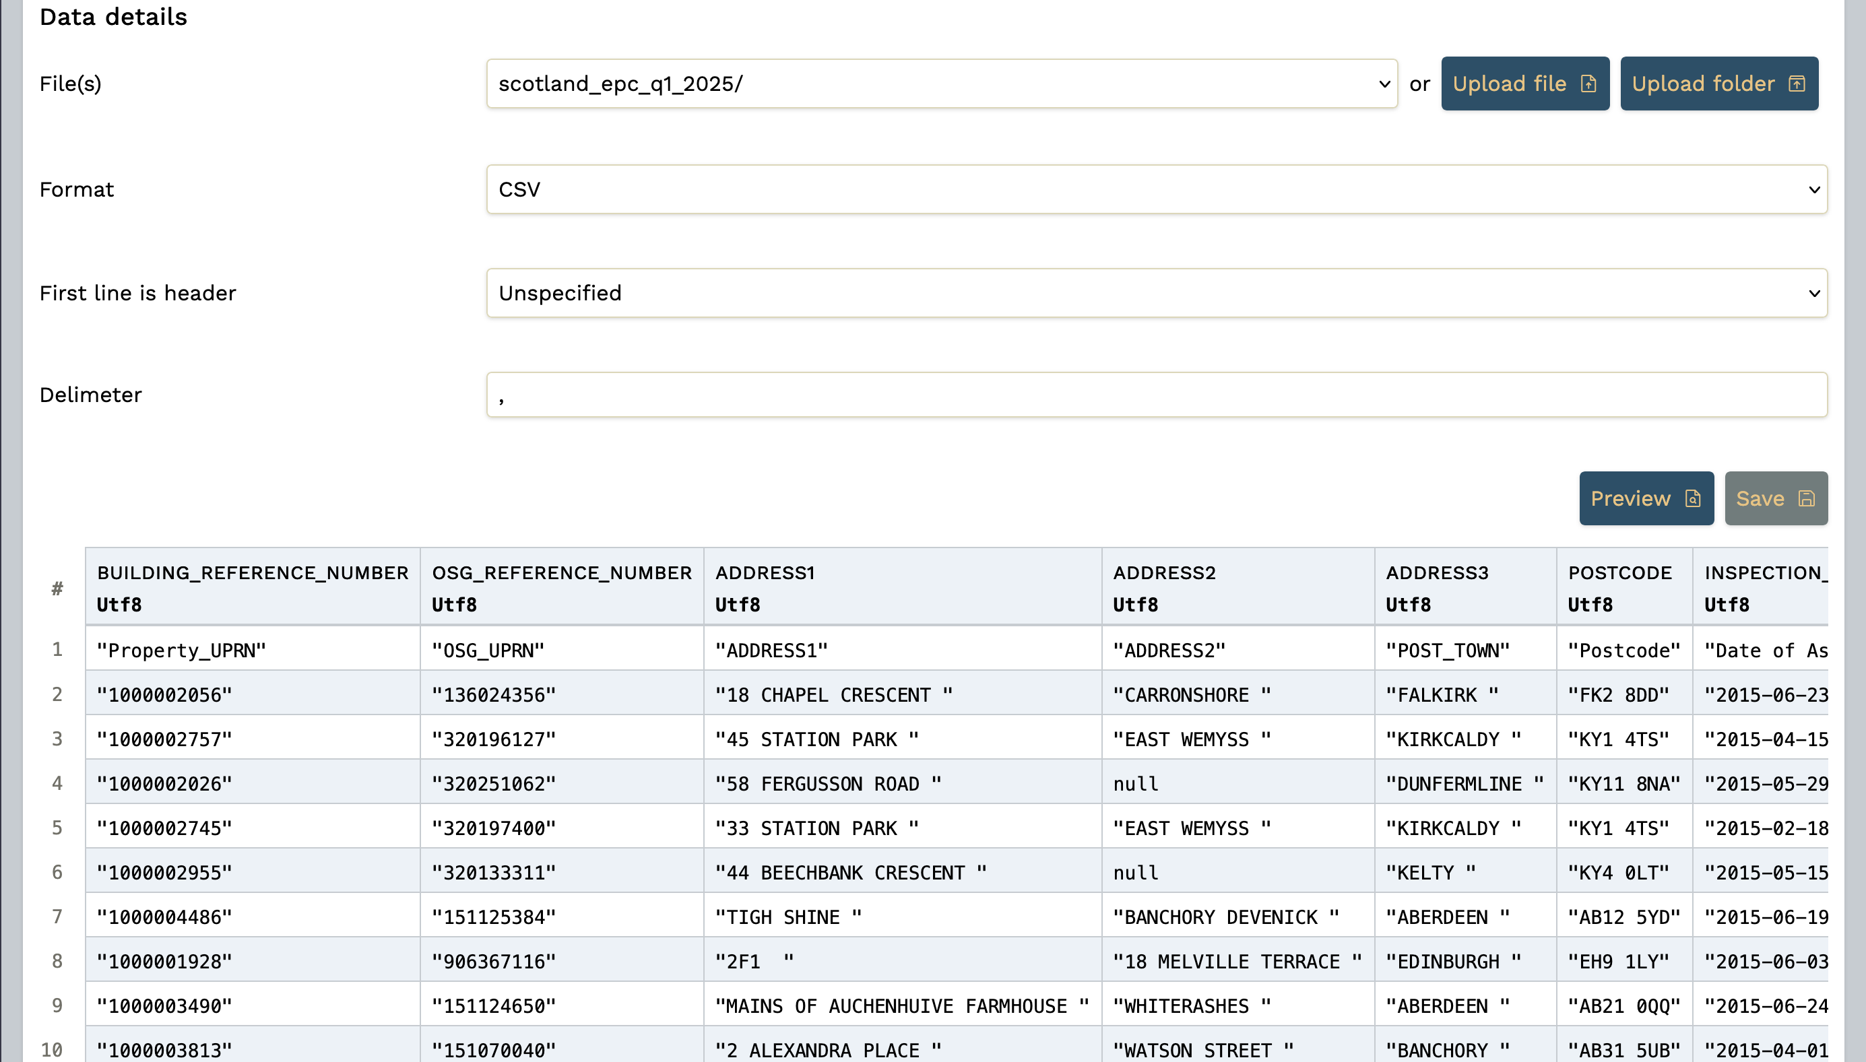Click the Save disk icon
The height and width of the screenshot is (1062, 1866).
click(x=1806, y=498)
